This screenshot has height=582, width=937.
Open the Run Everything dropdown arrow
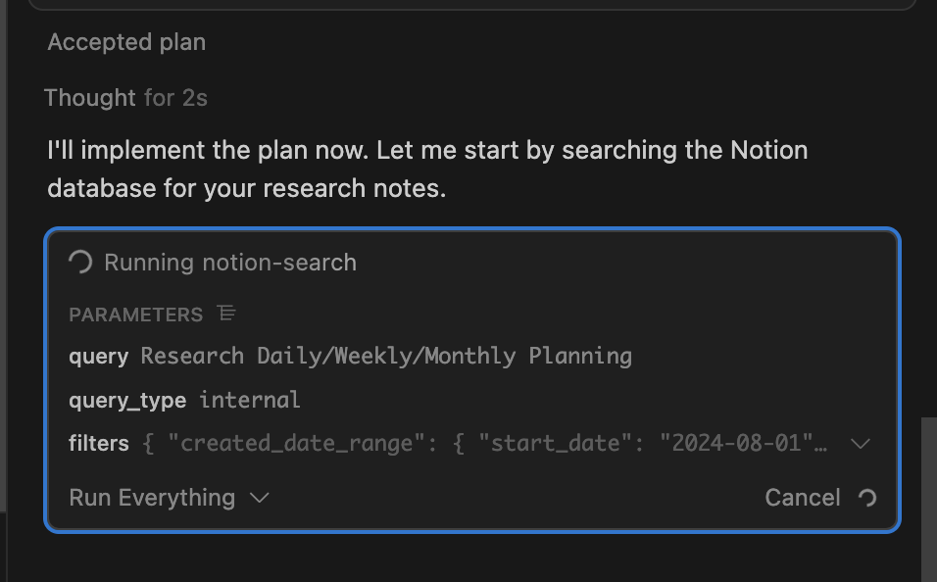pyautogui.click(x=260, y=498)
